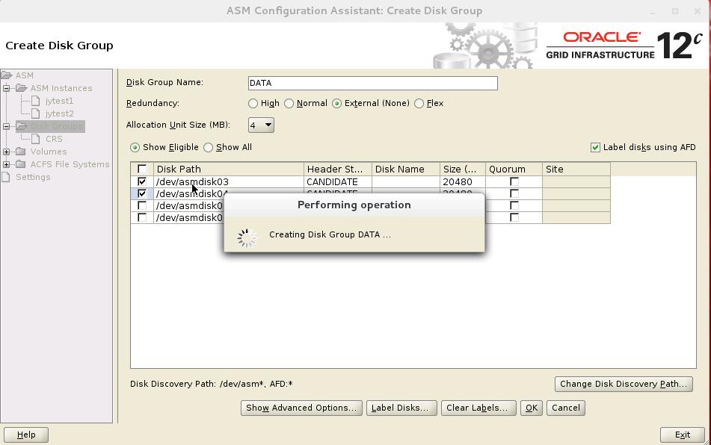Choose Show Eligible disks option
The height and width of the screenshot is (445, 711).
[x=135, y=147]
